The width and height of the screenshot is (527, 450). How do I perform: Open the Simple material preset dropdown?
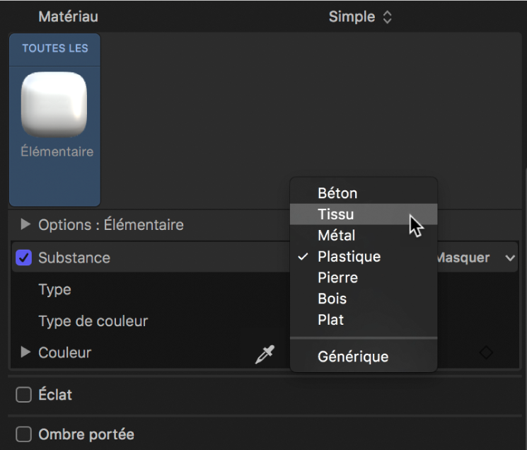360,16
